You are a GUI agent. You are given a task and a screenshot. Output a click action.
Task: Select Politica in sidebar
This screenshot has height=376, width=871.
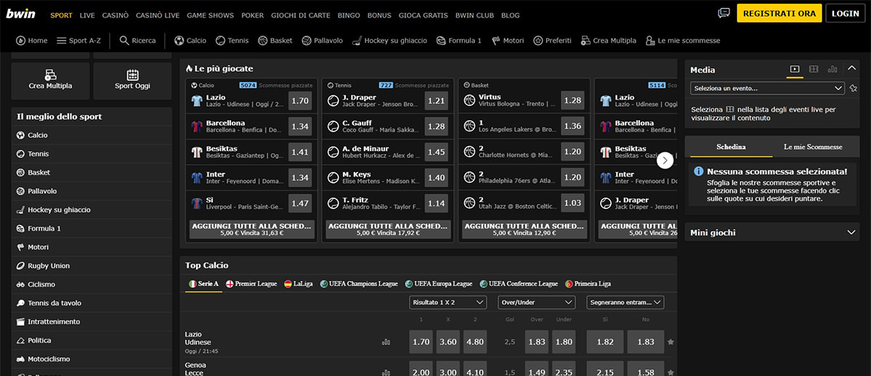pos(92,340)
